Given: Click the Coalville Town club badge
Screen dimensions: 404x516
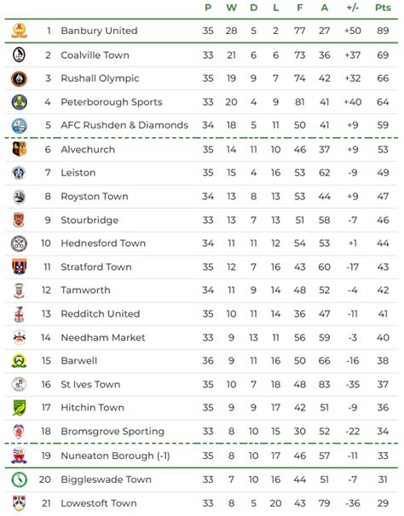Looking at the screenshot, I should click(19, 55).
